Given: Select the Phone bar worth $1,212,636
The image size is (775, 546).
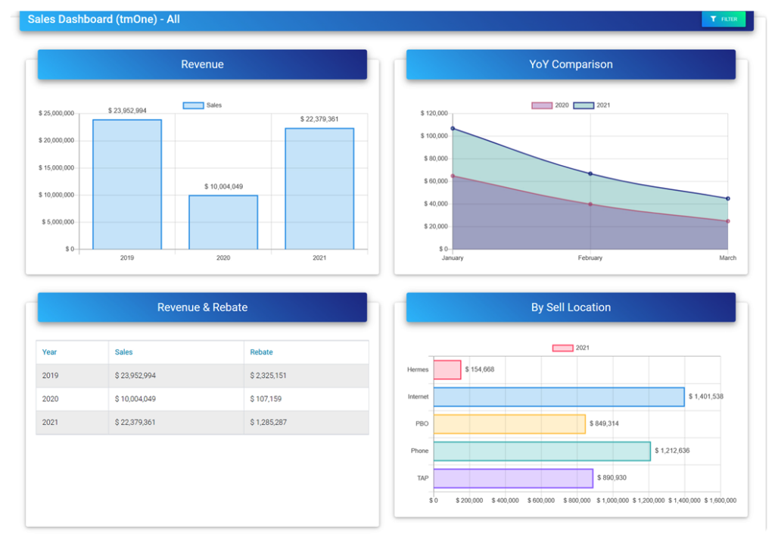Looking at the screenshot, I should pos(541,451).
